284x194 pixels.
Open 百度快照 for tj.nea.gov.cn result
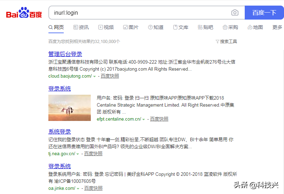click(x=93, y=154)
